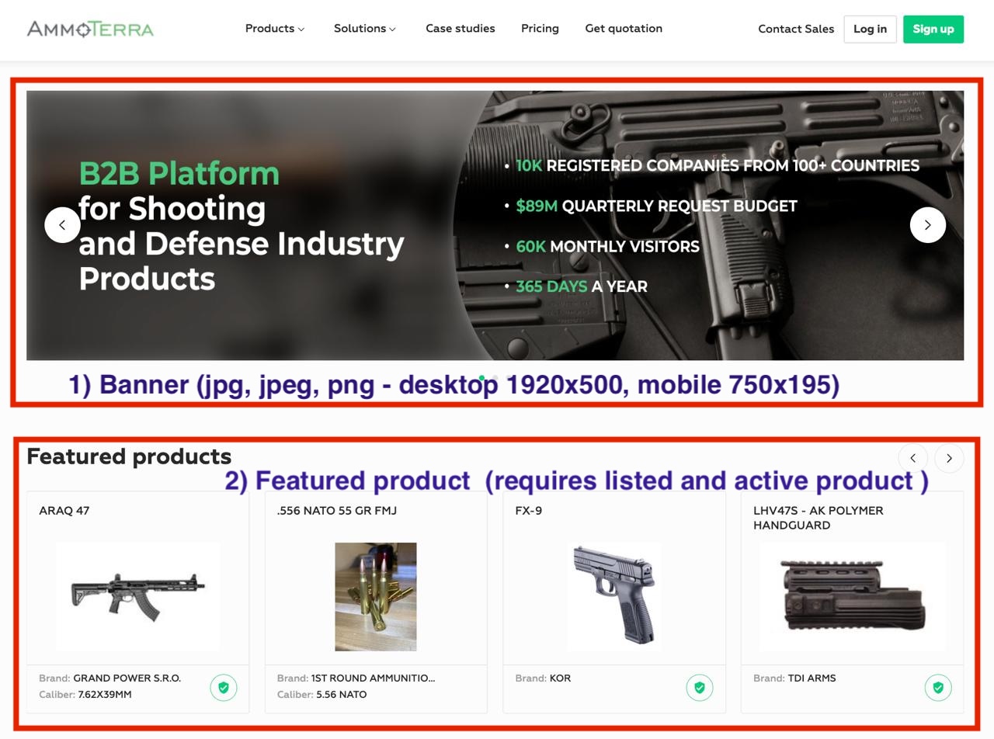Select the AK polymer handguard image
Viewport: 994px width, 739px height.
(853, 597)
